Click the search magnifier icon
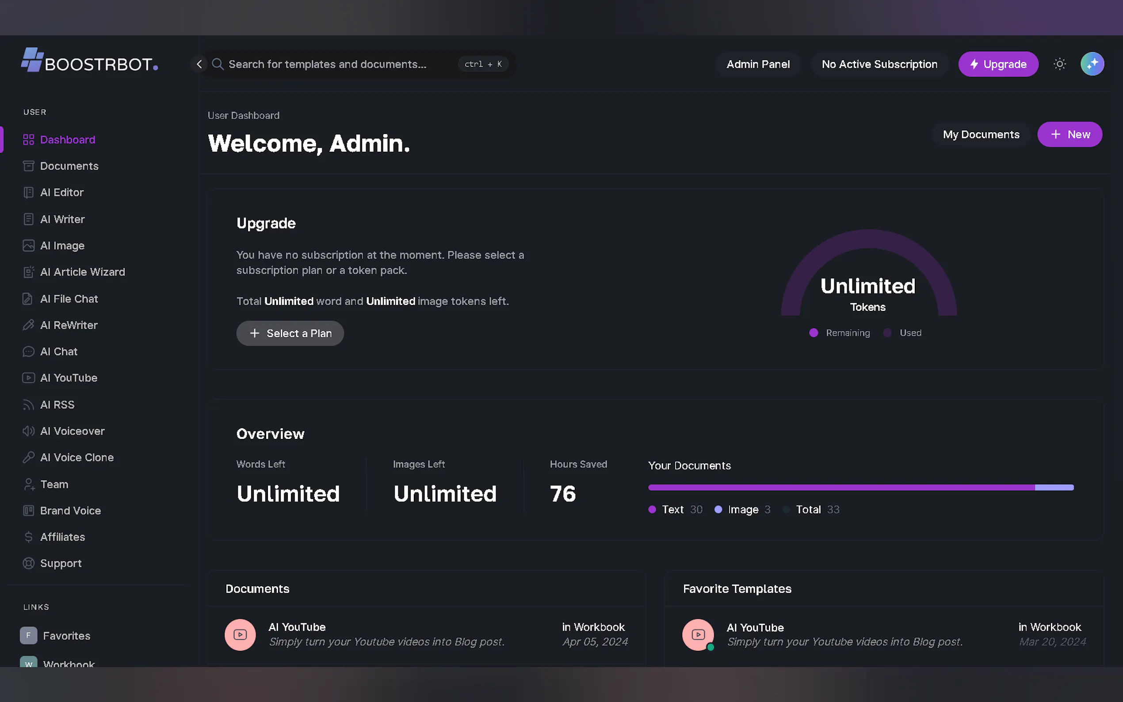The height and width of the screenshot is (702, 1123). tap(217, 64)
